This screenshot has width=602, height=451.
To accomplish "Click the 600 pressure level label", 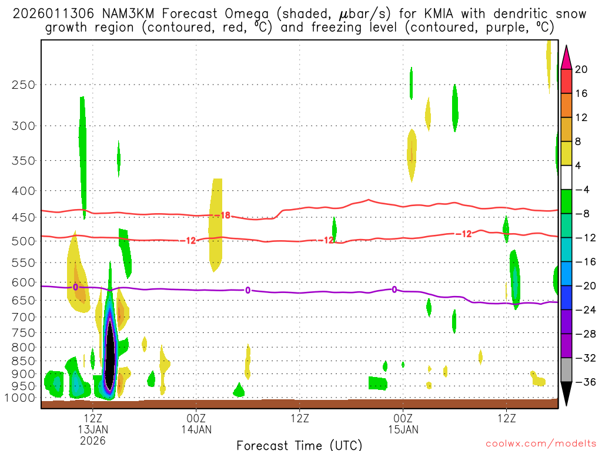I will coord(24,282).
